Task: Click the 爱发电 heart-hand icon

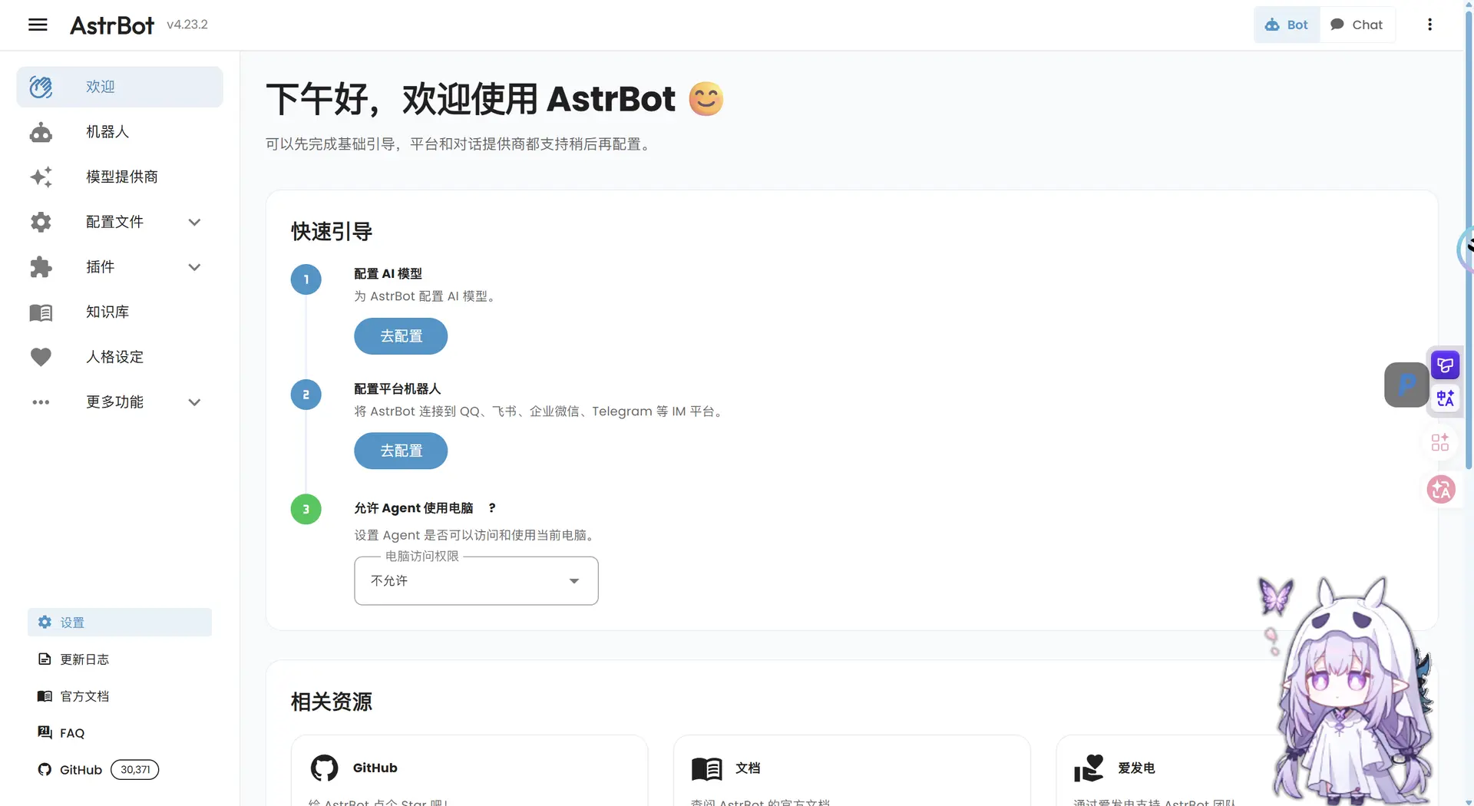Action: tap(1089, 768)
